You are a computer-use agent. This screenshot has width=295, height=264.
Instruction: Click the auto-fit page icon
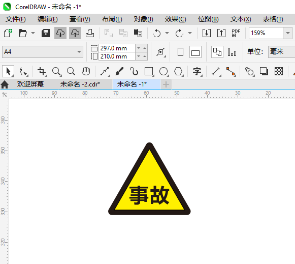coord(161,52)
